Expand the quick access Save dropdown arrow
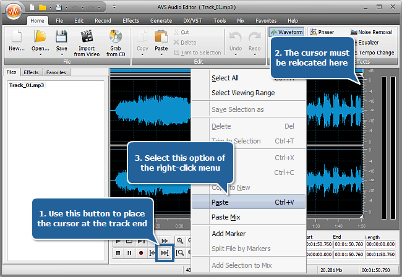Image resolution: width=402 pixels, height=277 pixels. (66, 7)
